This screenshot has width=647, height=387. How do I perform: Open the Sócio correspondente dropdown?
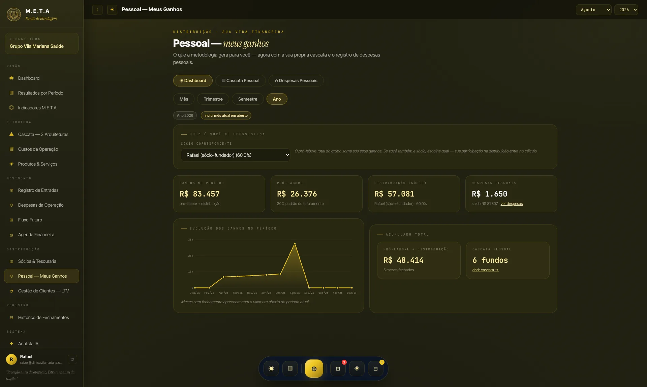tap(236, 155)
